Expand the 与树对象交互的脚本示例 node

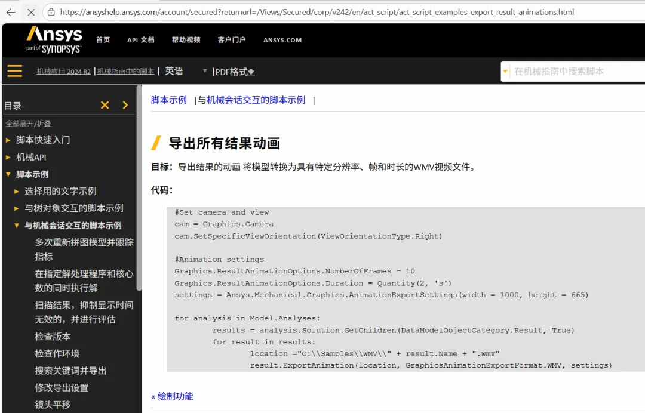[17, 208]
